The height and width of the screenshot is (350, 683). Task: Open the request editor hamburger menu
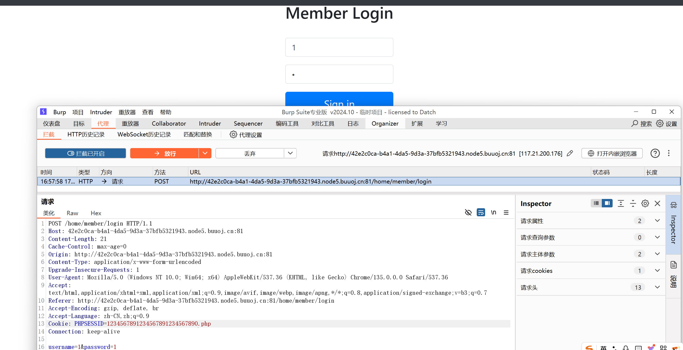(x=506, y=213)
